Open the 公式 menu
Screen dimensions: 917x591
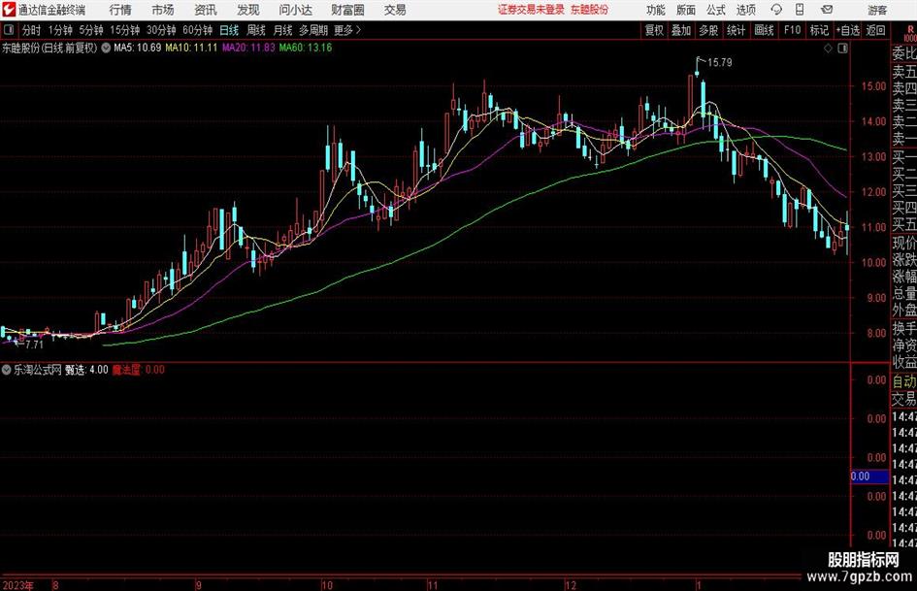(715, 10)
